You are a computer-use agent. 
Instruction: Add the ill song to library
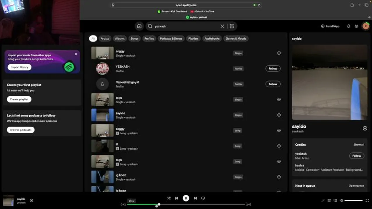point(279,146)
